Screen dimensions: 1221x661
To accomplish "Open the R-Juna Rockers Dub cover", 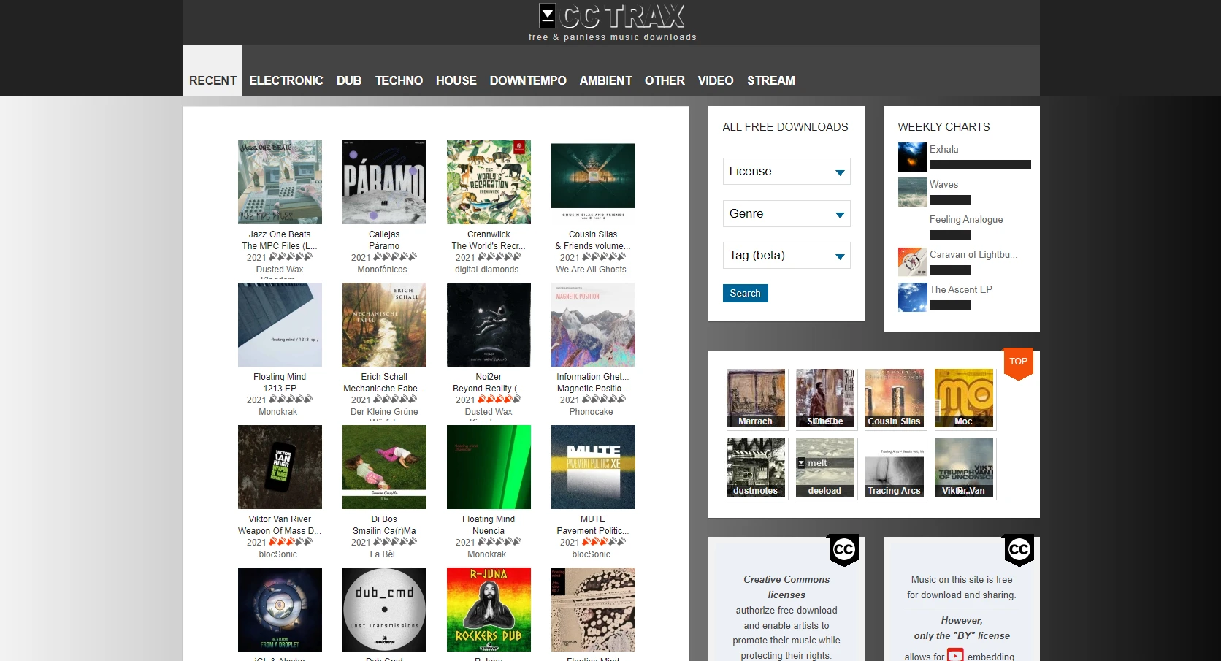I will tap(489, 609).
